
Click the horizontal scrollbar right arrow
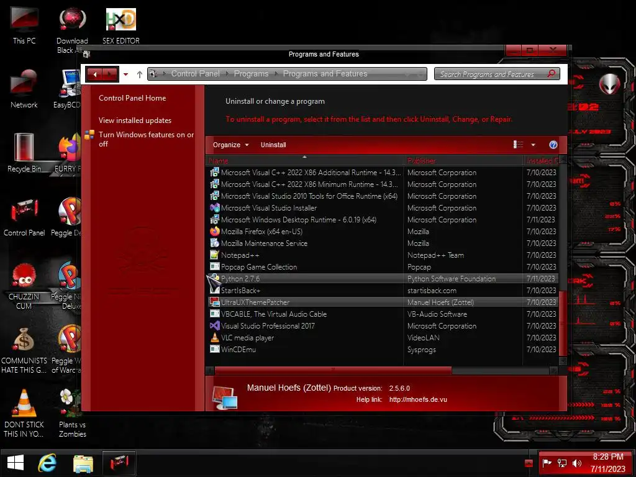(553, 370)
